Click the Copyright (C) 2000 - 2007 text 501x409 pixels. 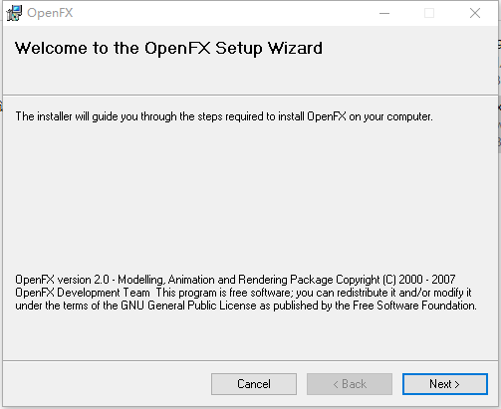point(395,280)
